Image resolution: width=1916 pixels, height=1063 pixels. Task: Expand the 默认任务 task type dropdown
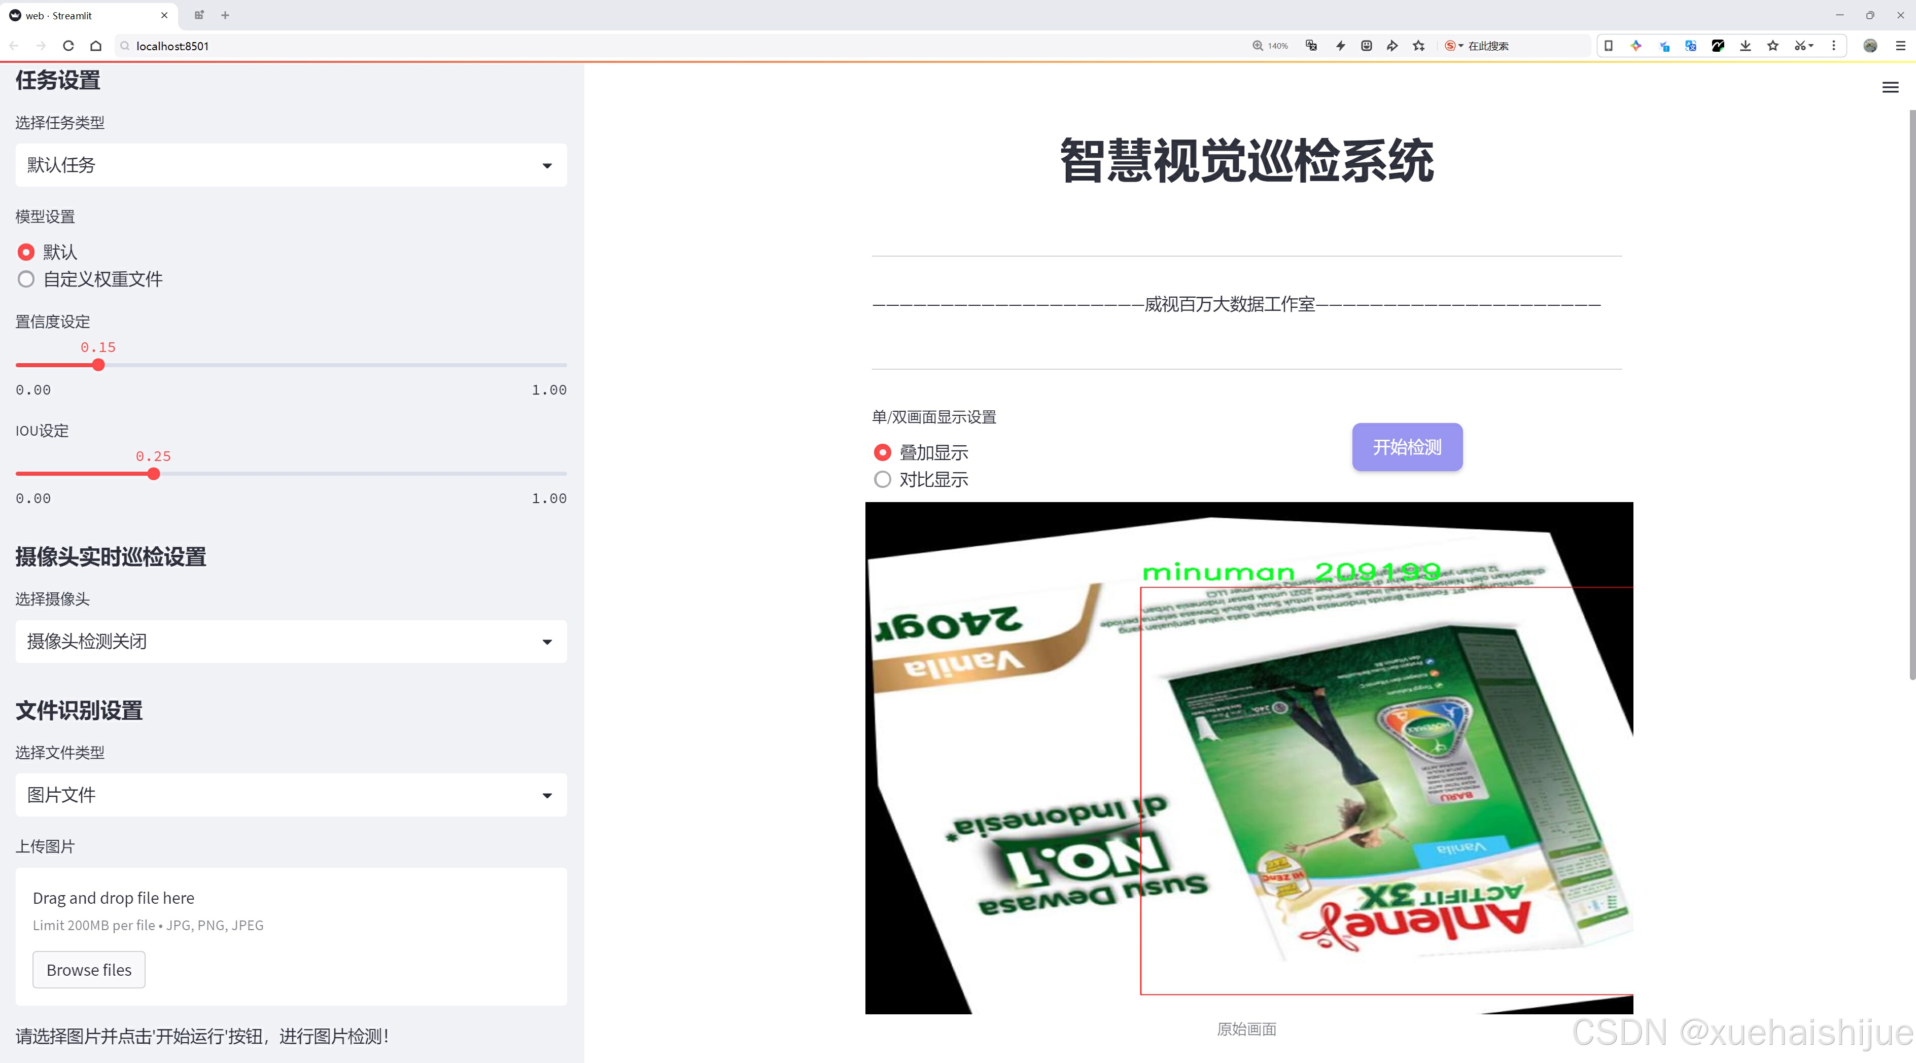(291, 165)
